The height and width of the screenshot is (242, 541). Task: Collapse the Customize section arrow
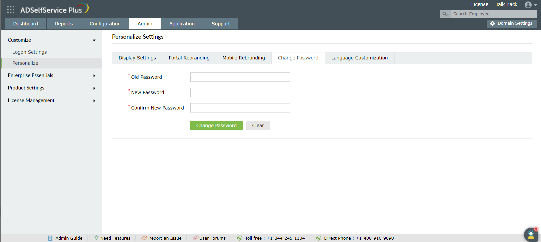point(94,40)
